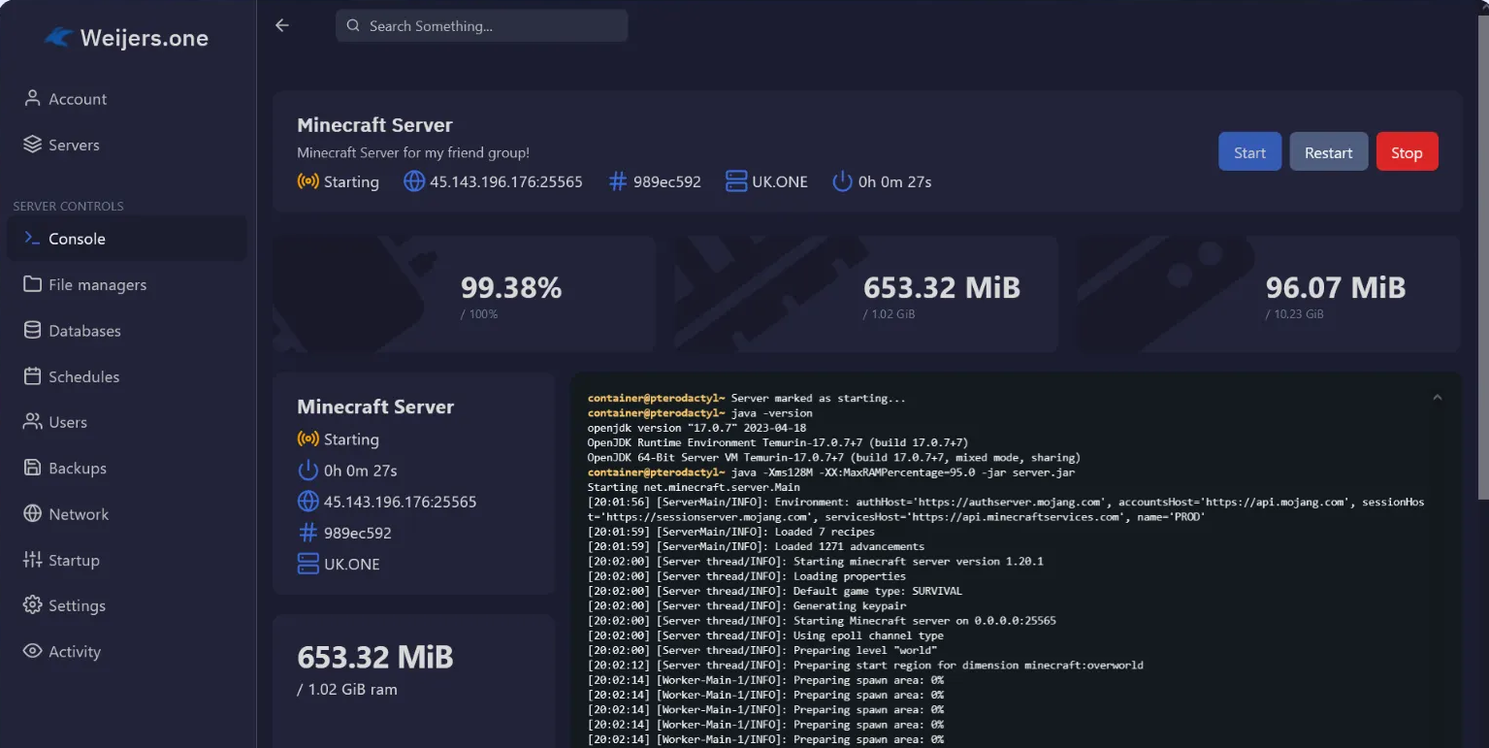
Task: Open the Activity log section
Action: (x=32, y=651)
